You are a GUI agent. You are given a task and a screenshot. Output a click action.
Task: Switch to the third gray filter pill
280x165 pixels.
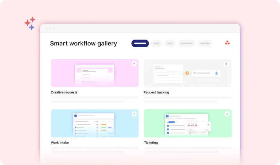pyautogui.click(x=170, y=44)
